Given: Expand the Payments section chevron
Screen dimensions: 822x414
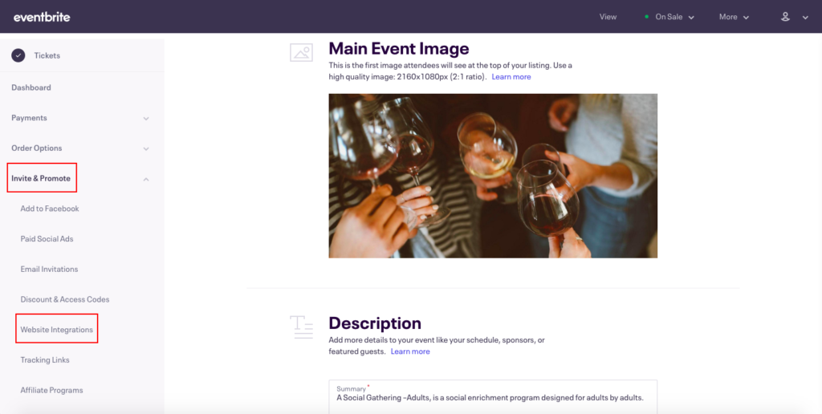Looking at the screenshot, I should tap(146, 119).
